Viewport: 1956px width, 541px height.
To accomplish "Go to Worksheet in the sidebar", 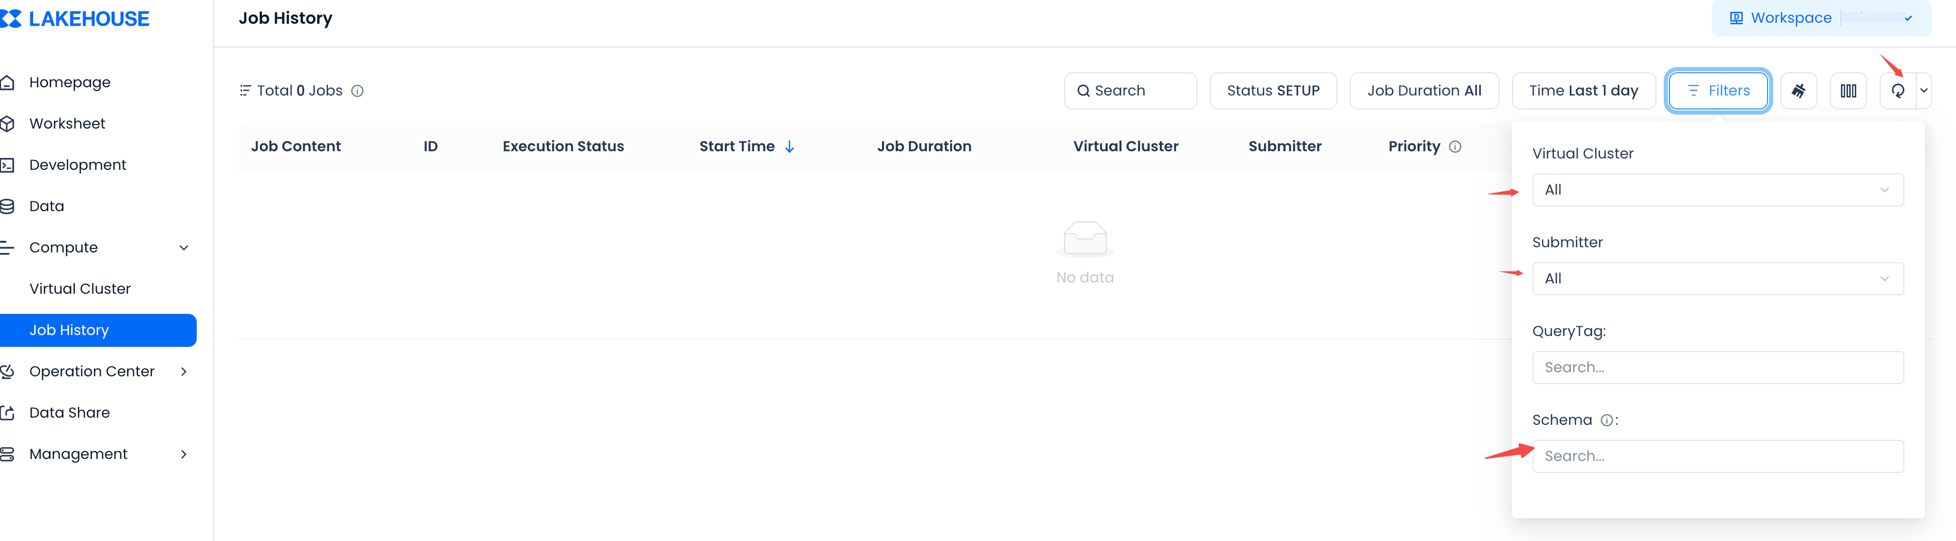I will click(x=67, y=124).
